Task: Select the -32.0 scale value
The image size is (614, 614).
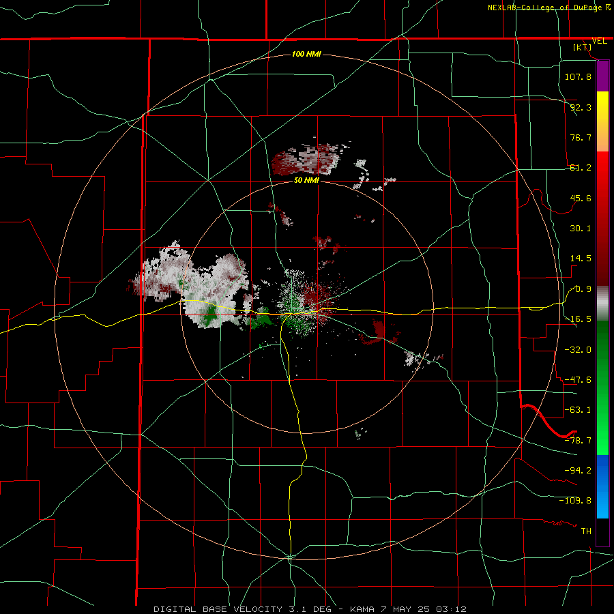Action: (x=578, y=349)
